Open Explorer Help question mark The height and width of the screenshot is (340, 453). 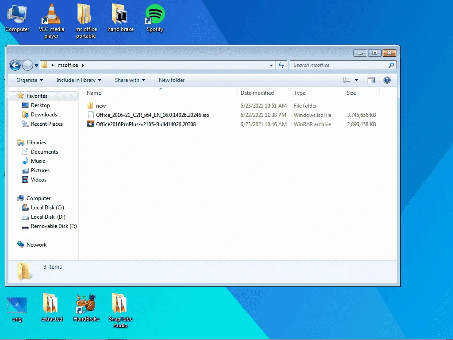387,80
